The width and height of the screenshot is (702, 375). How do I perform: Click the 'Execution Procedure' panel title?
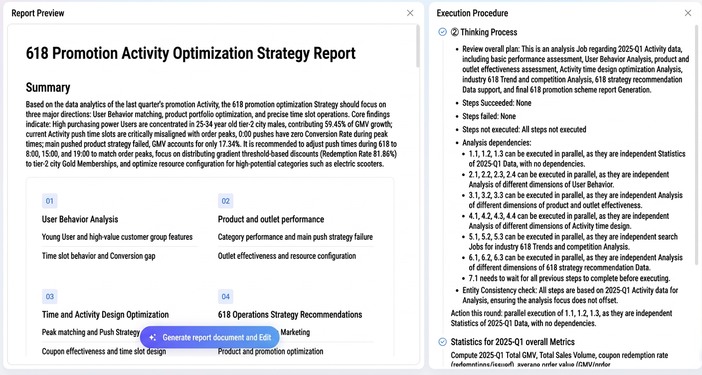473,13
